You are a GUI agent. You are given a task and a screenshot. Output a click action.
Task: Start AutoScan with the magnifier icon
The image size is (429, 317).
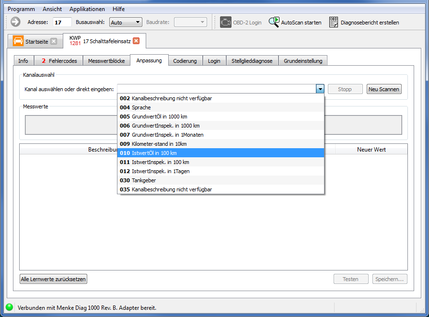[274, 22]
